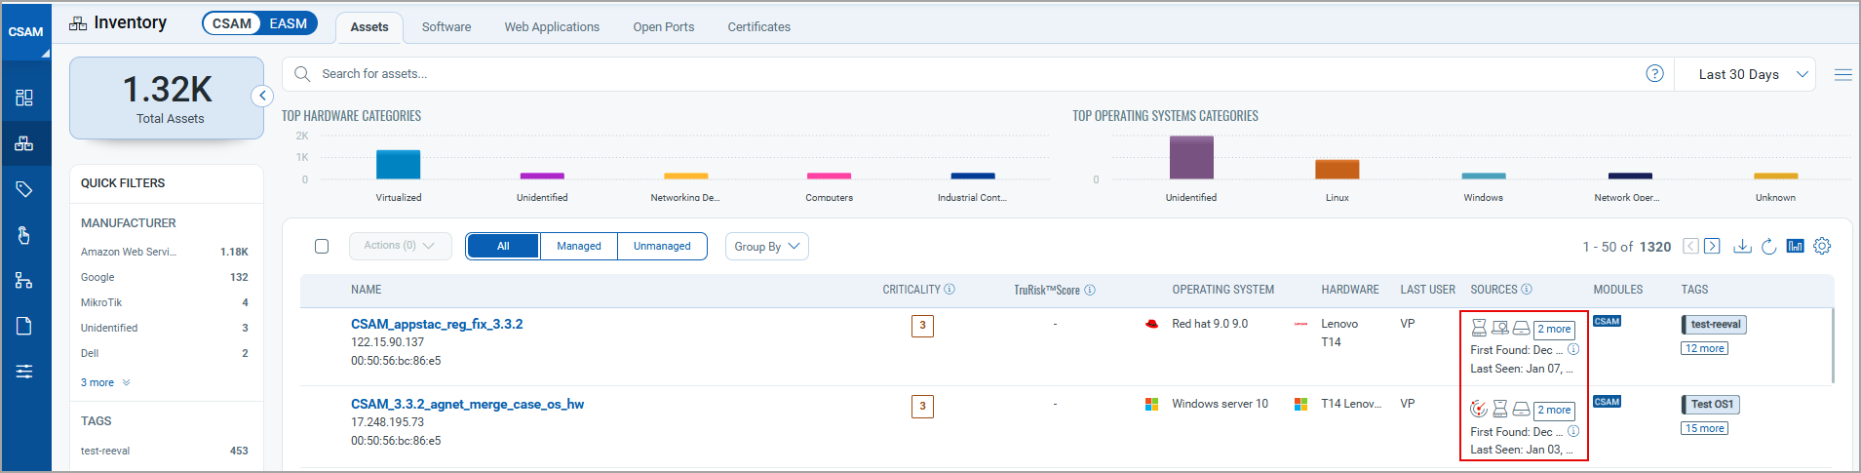This screenshot has height=473, width=1861.
Task: Filter to Managed assets
Action: click(579, 246)
